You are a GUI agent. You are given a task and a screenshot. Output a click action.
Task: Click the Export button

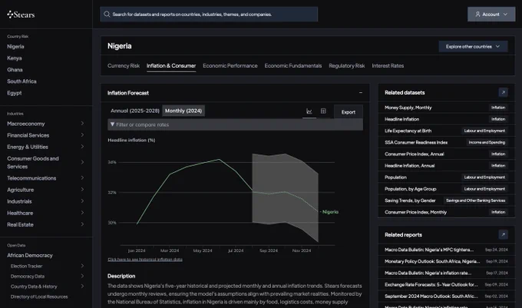pyautogui.click(x=349, y=112)
